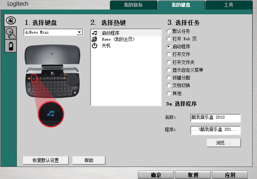
Task: Click the 恢复默认设置 button
Action: pyautogui.click(x=46, y=160)
